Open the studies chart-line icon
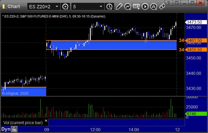 (128, 7)
